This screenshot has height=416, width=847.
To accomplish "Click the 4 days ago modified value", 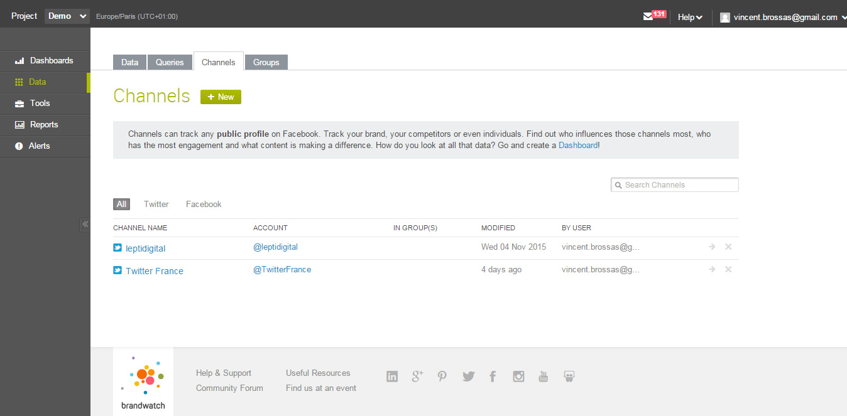I will (x=501, y=269).
